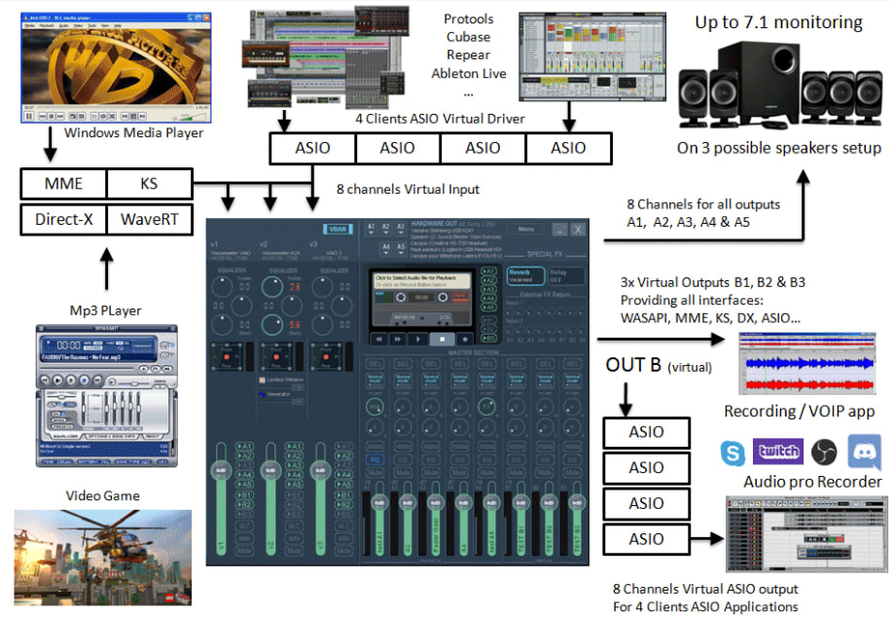Open the Delay special FX selector
Screen dimensions: 893x617
(566, 275)
